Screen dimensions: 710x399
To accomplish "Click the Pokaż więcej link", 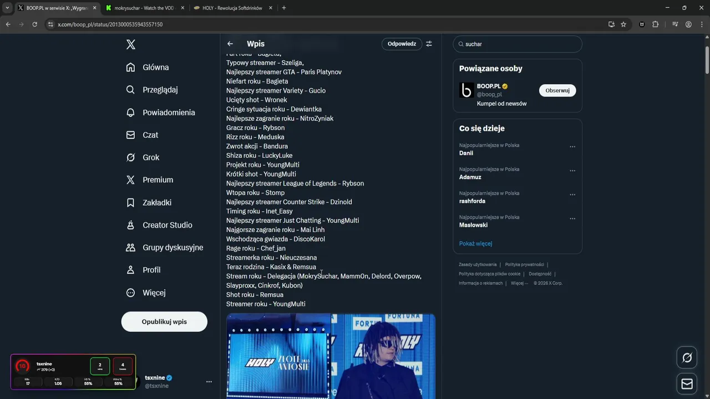I will (x=475, y=243).
